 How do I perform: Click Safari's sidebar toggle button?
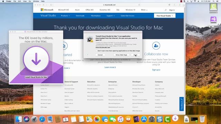[x=51, y=5]
